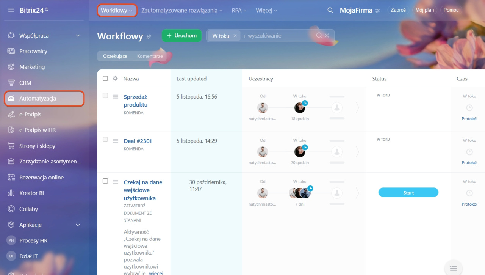Select the checkbox for Czekaj na dane row
The width and height of the screenshot is (485, 275).
point(105,181)
